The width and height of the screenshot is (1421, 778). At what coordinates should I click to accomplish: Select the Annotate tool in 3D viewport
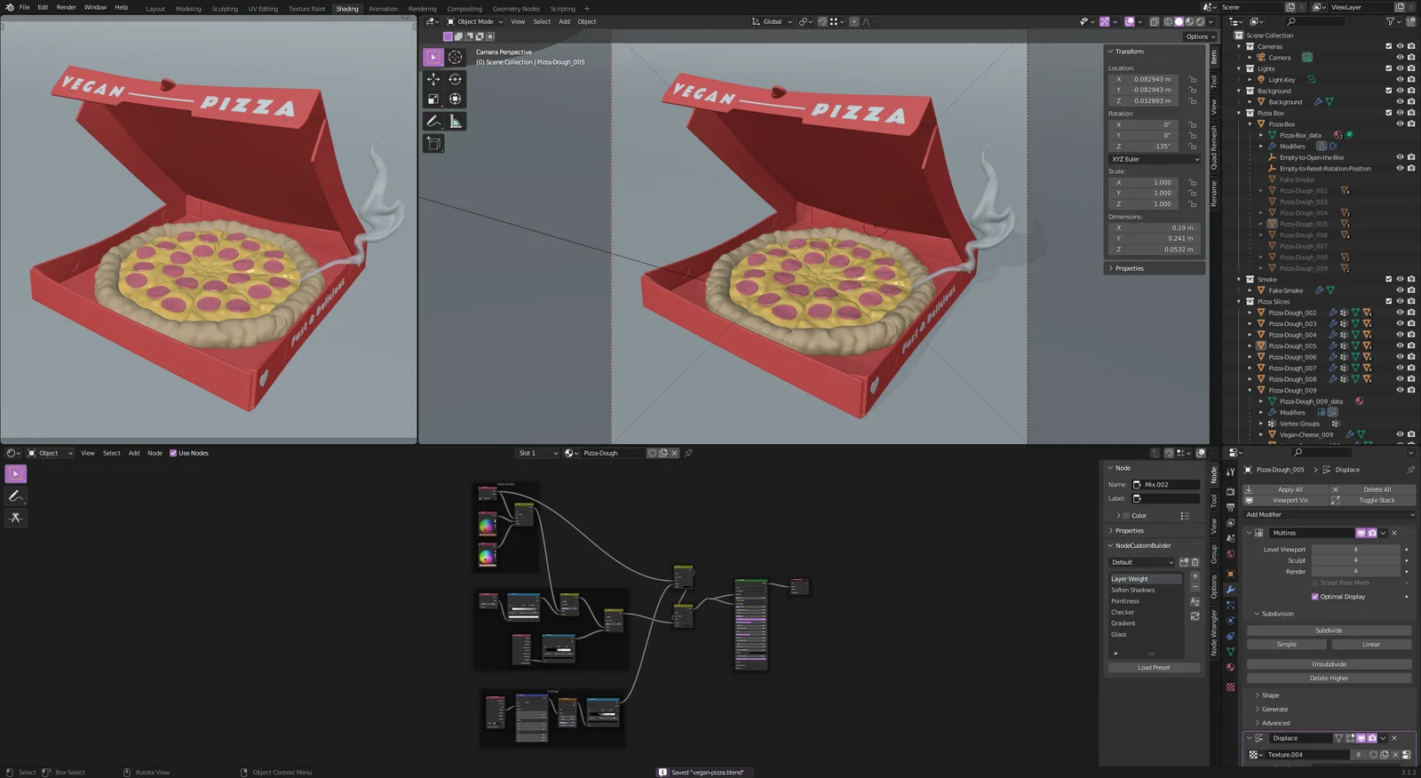coord(433,121)
